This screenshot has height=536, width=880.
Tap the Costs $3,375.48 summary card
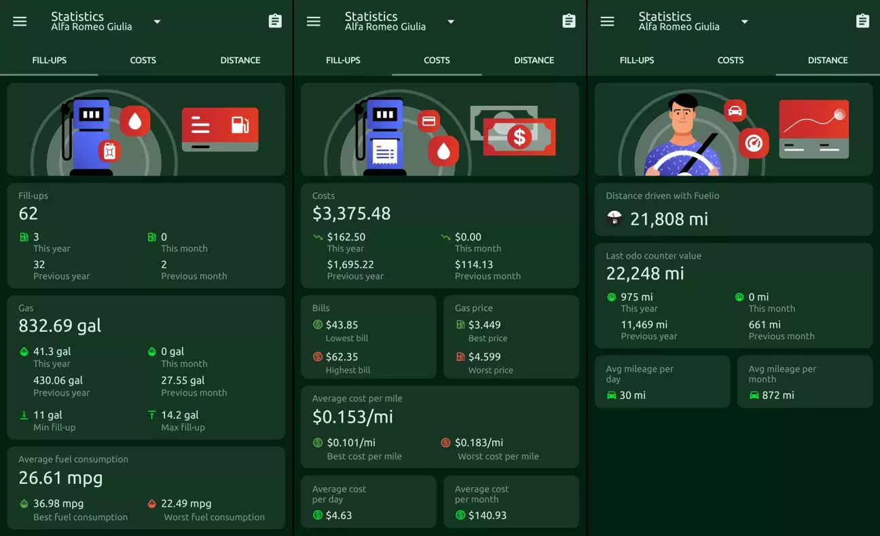pos(439,235)
